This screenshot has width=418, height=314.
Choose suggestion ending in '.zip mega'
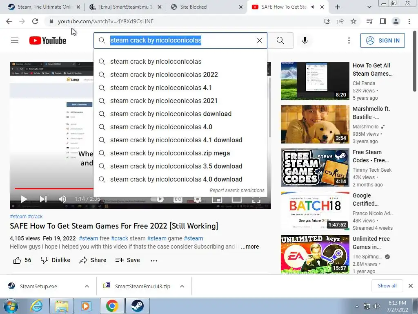[180, 153]
